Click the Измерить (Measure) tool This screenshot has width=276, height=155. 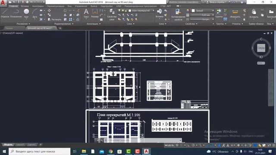coord(235,13)
